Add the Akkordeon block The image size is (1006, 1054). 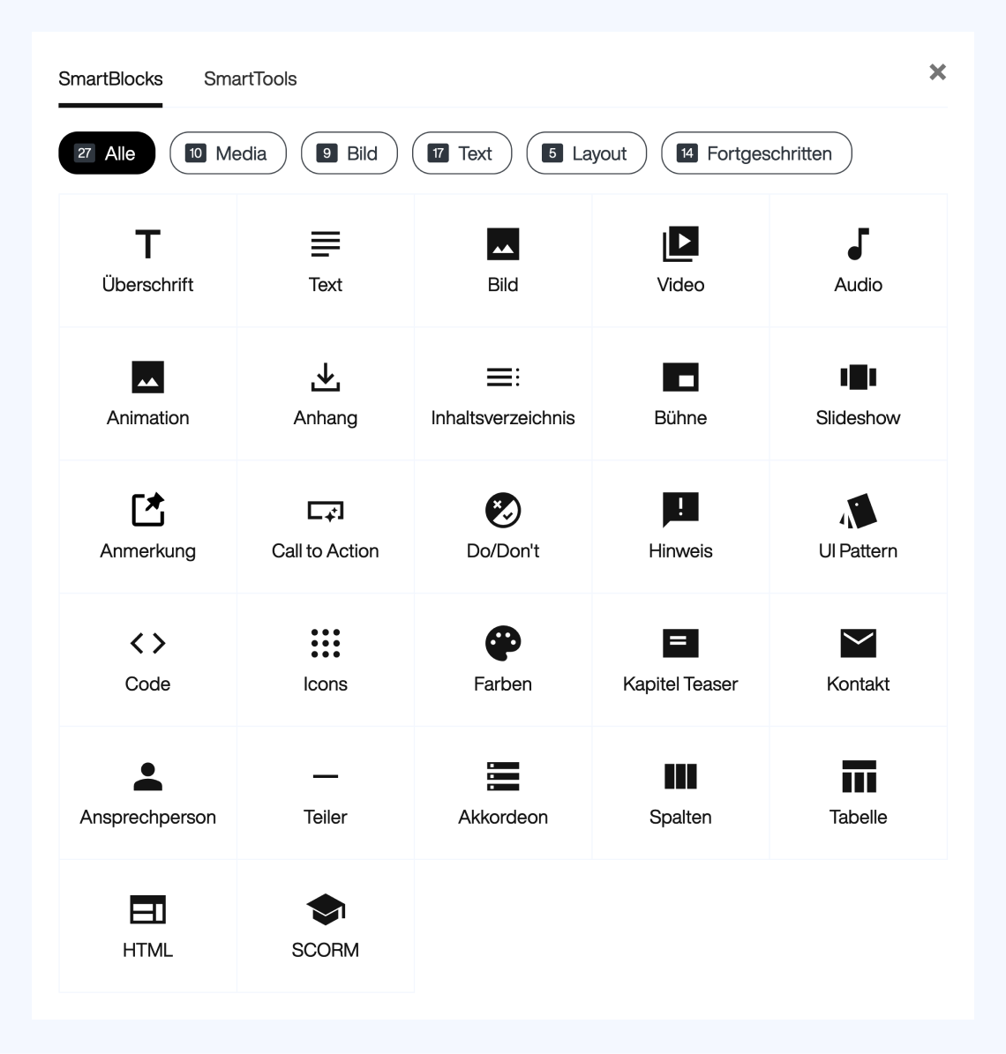pos(503,794)
